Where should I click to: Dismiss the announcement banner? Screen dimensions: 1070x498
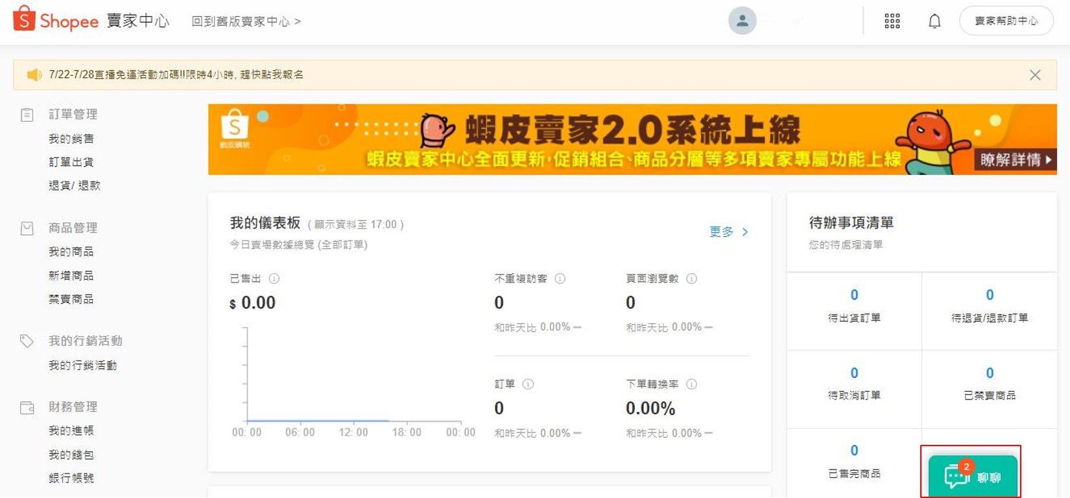click(1035, 75)
